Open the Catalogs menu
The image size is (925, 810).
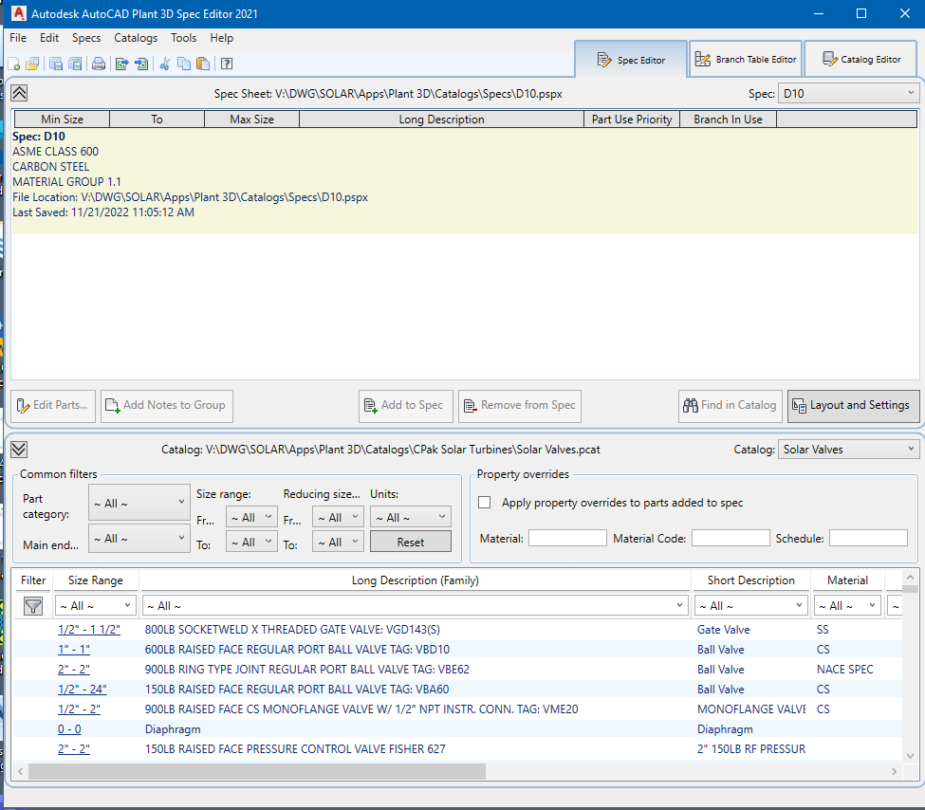136,38
